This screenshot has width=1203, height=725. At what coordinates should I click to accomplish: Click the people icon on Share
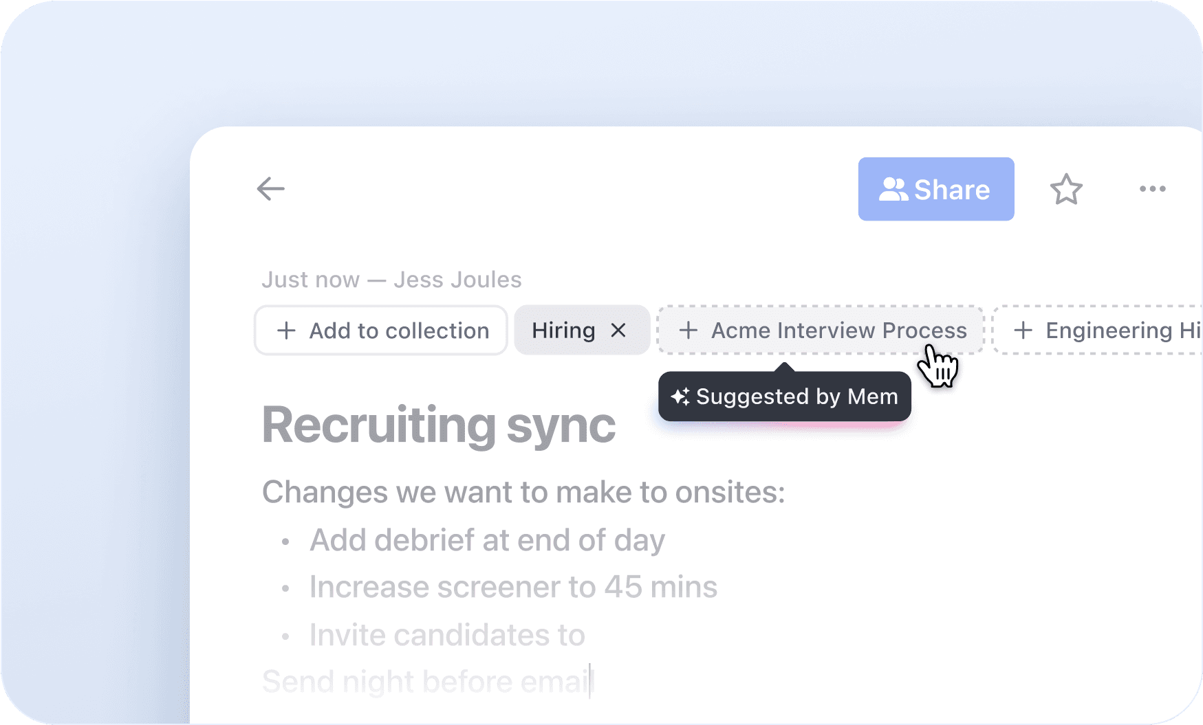pos(893,190)
